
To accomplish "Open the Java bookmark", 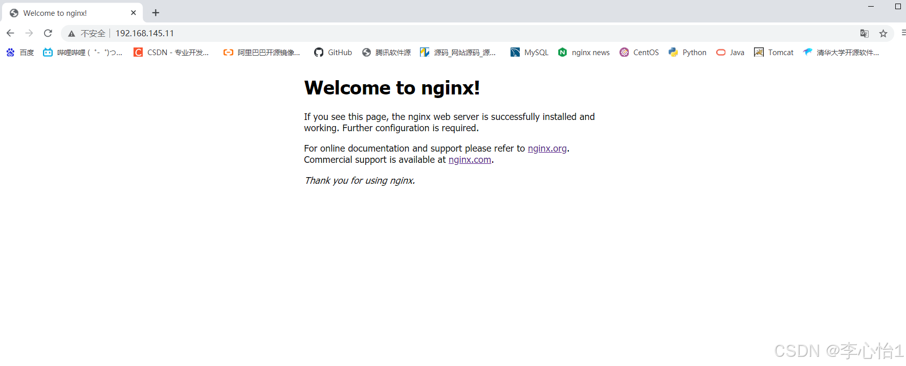I will click(730, 52).
